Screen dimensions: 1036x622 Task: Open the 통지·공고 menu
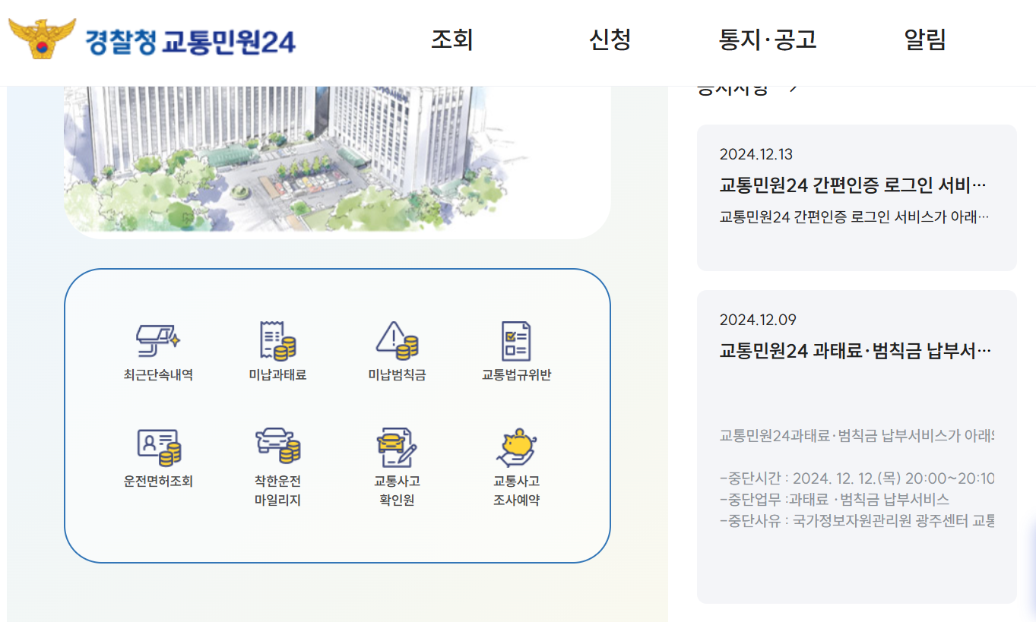[768, 39]
